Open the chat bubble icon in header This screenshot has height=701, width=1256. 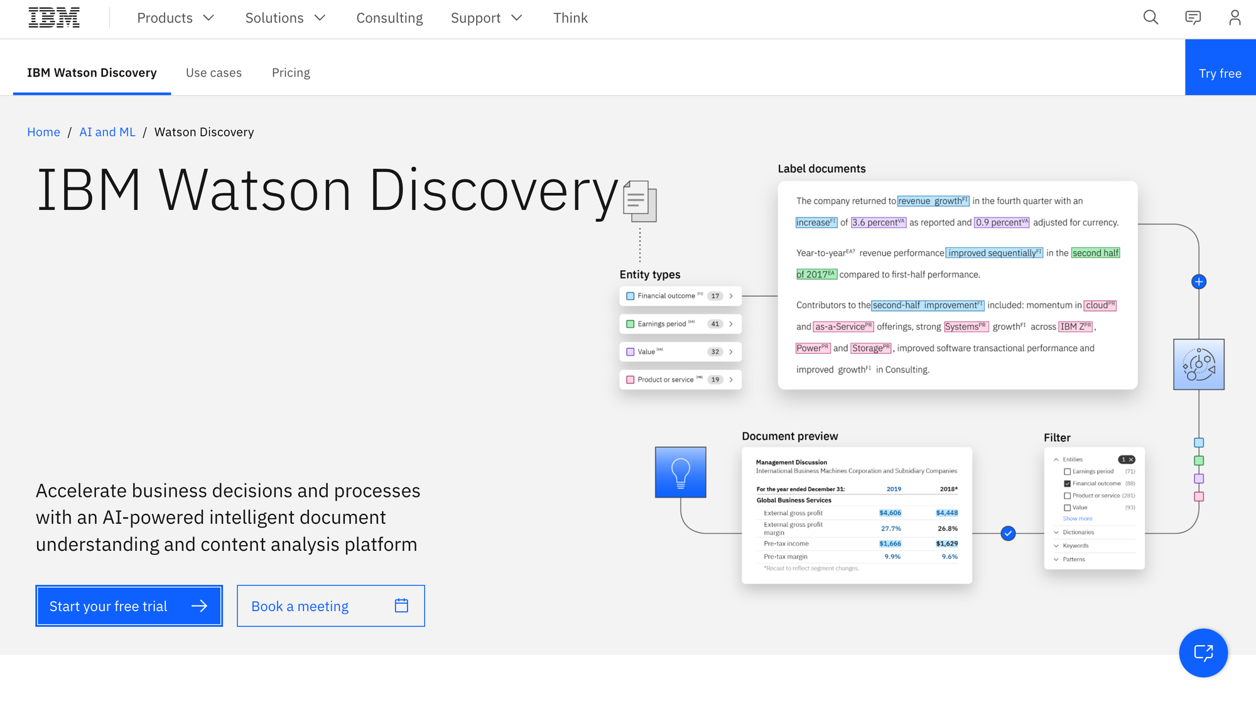coord(1193,18)
